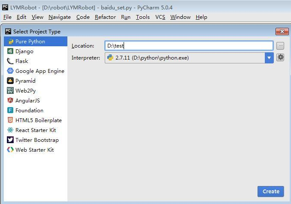
Task: Select the Web2Py list entry text
Action: coord(26,91)
